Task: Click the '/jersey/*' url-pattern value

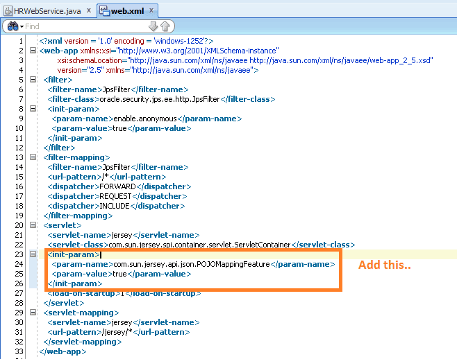Action: (x=117, y=332)
